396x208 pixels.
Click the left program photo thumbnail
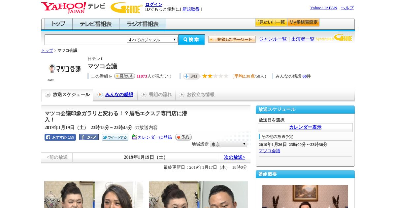click(94, 194)
